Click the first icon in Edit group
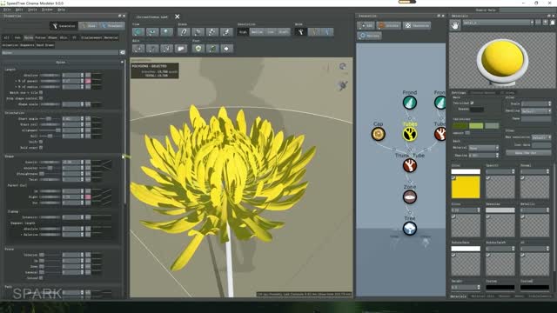This screenshot has height=313, width=557. pyautogui.click(x=138, y=49)
